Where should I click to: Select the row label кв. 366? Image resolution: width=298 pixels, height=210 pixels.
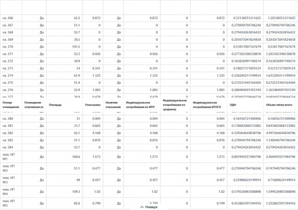(x=8, y=18)
